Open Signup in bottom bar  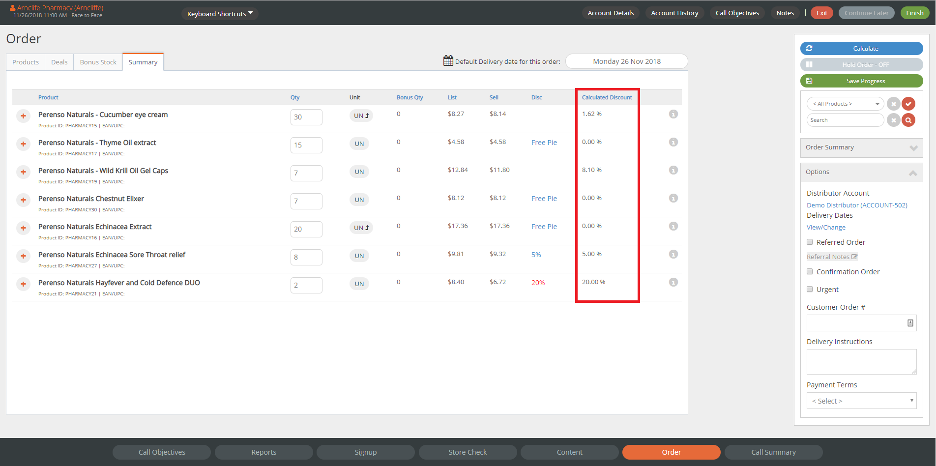pyautogui.click(x=366, y=452)
